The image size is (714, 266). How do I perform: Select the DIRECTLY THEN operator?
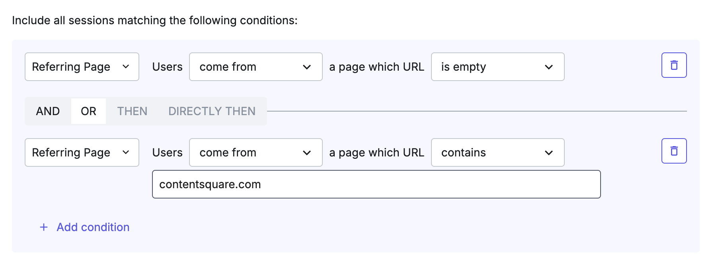(212, 111)
